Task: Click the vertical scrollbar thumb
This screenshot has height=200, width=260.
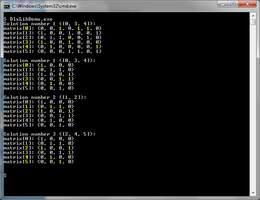Action: pyautogui.click(x=253, y=22)
